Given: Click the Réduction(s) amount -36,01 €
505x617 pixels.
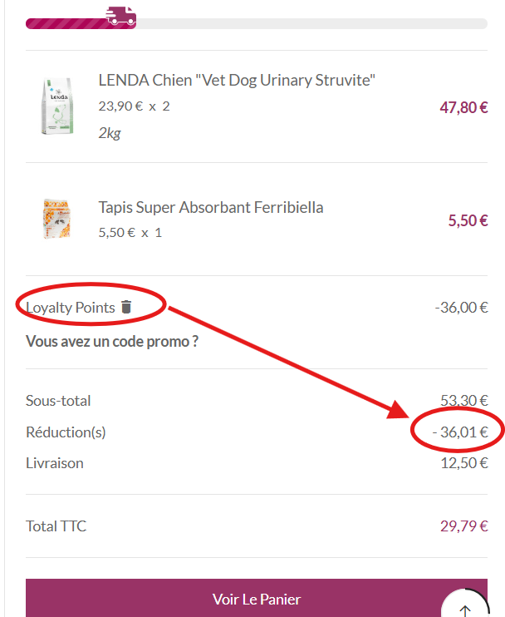Looking at the screenshot, I should pos(460,432).
